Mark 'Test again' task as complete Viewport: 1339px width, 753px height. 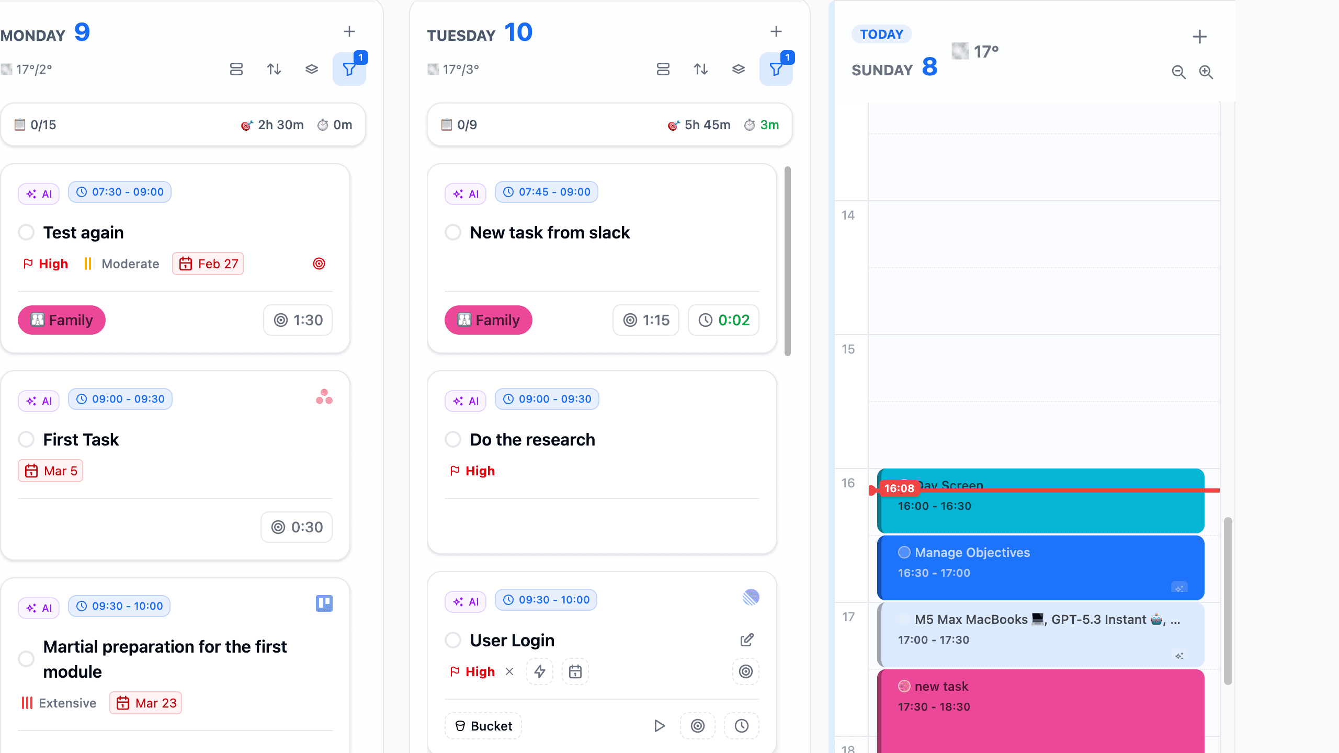[x=26, y=232]
